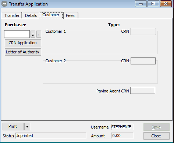
Task: Click the Close button
Action: coord(156,136)
